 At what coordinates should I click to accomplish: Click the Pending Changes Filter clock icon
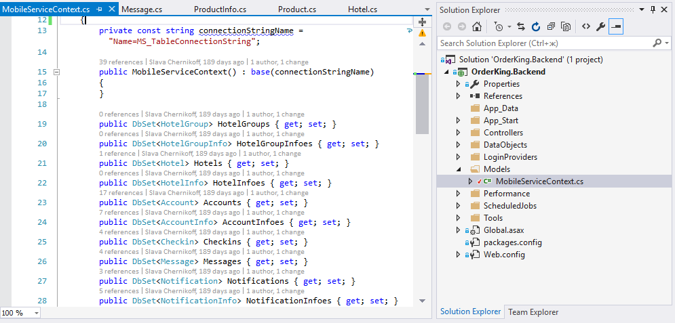click(x=499, y=26)
